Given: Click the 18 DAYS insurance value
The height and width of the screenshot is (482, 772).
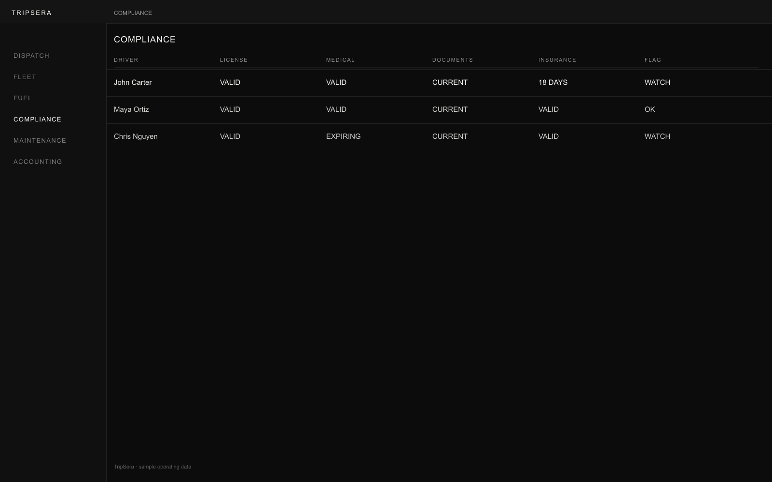Looking at the screenshot, I should [x=553, y=82].
